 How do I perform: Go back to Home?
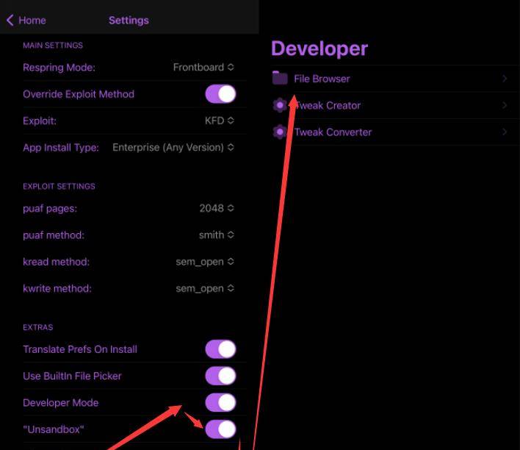coord(26,21)
